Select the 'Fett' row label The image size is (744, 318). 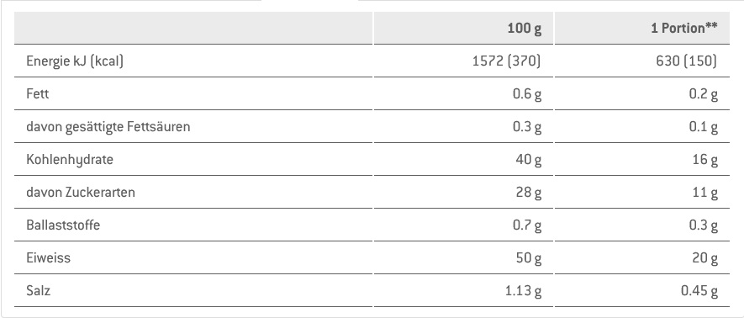click(38, 94)
